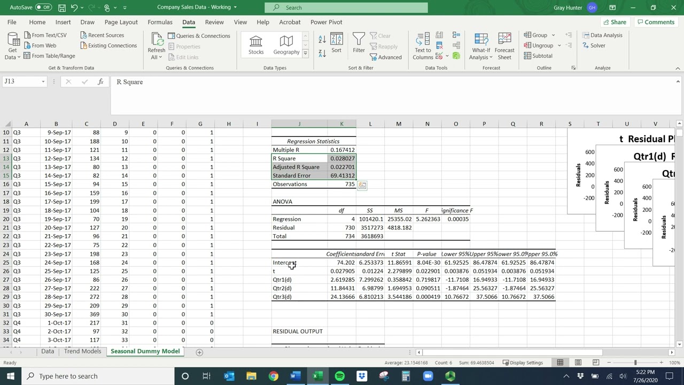Click Relationships icon in Data Tools
This screenshot has width=684, height=385.
[456, 45]
